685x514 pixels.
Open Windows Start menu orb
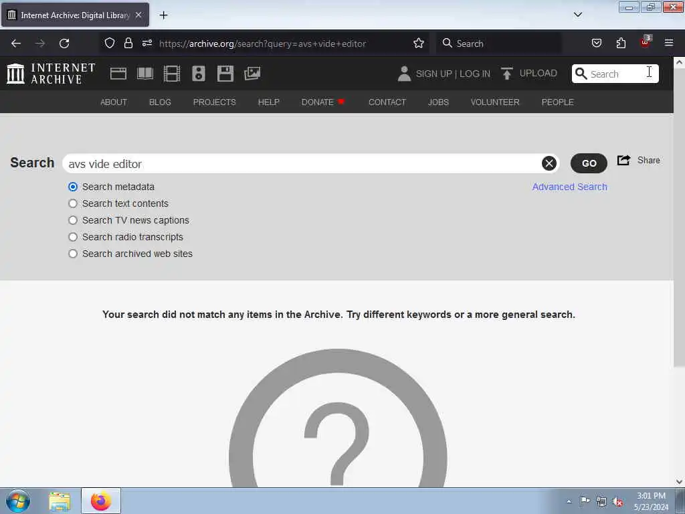click(x=18, y=501)
